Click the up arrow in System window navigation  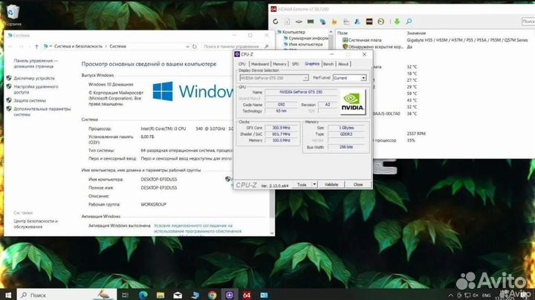(x=36, y=46)
